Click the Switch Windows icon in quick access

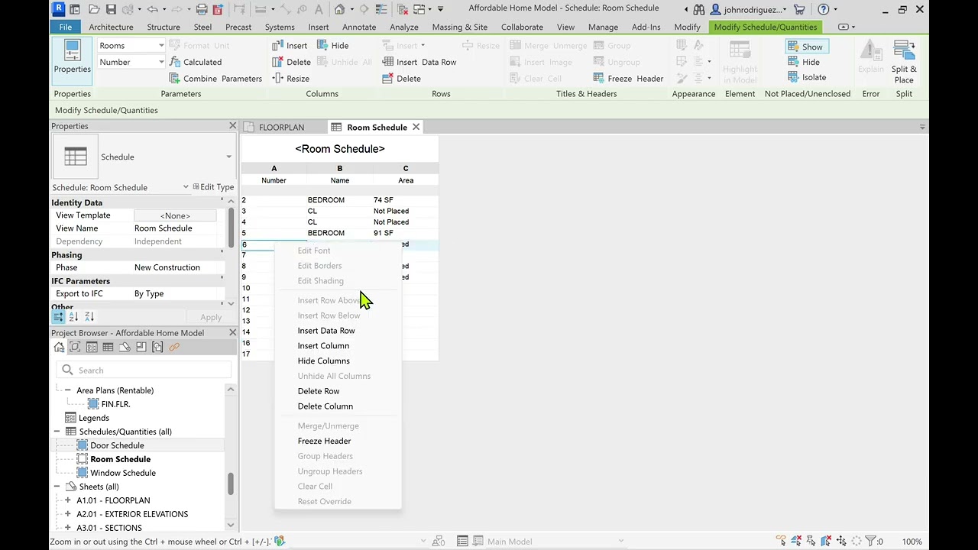coord(421,9)
